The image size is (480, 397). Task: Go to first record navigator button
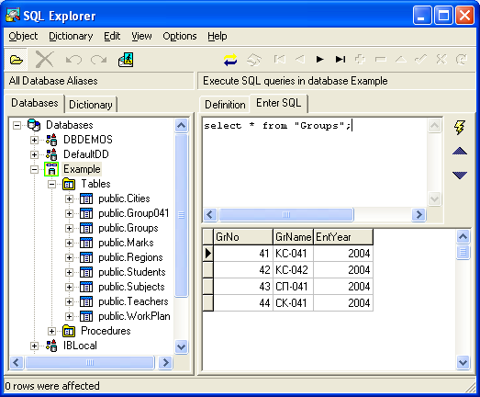(x=280, y=59)
